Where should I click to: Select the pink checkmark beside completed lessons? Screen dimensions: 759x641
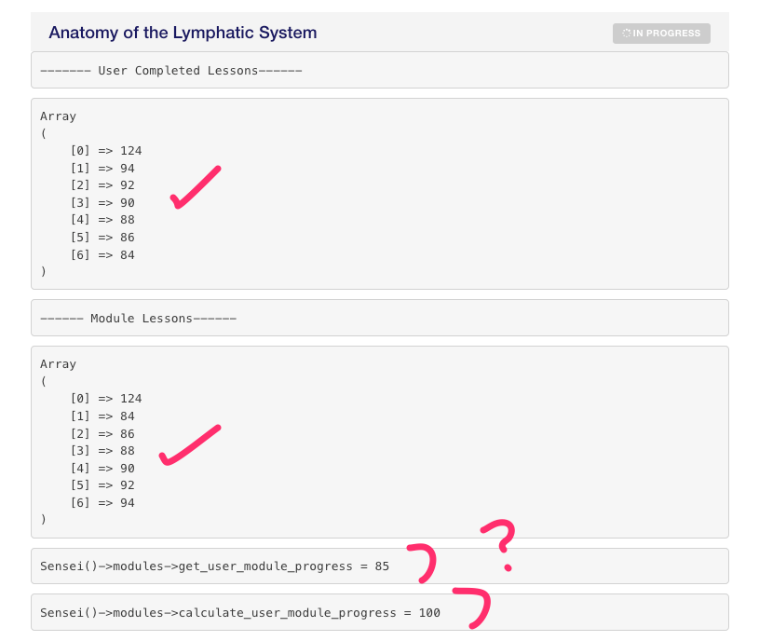coord(196,186)
